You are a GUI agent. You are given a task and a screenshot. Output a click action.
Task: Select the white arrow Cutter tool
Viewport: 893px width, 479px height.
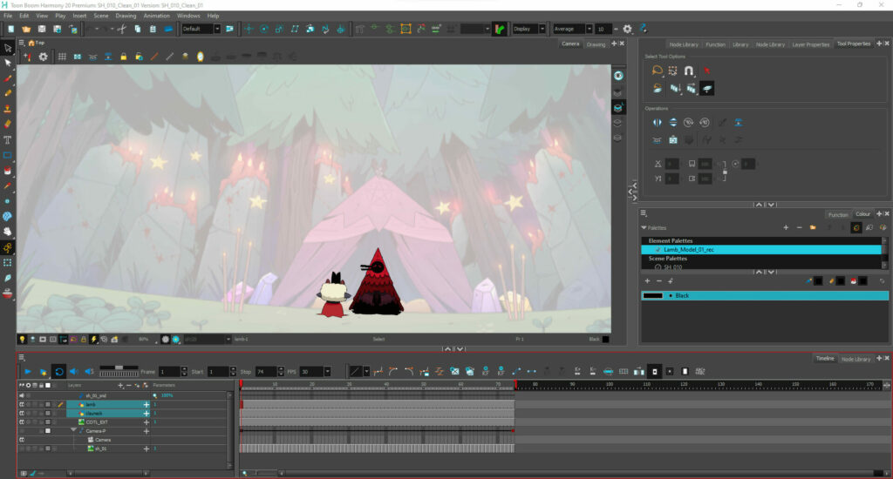point(7,64)
